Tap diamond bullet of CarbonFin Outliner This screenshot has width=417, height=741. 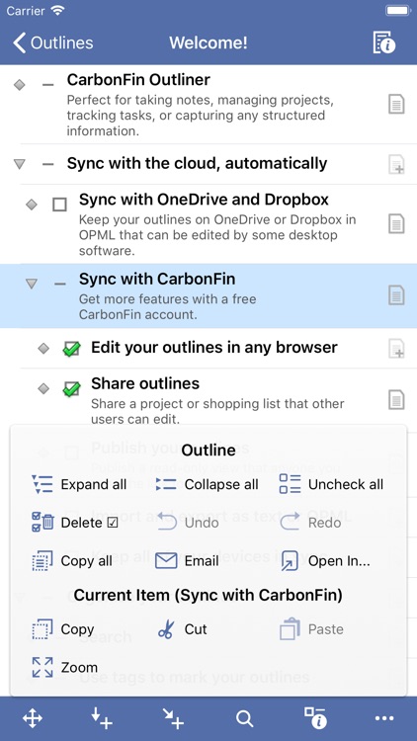point(20,85)
